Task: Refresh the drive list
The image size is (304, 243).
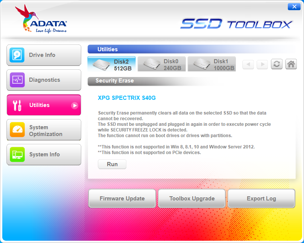Action: pyautogui.click(x=277, y=64)
